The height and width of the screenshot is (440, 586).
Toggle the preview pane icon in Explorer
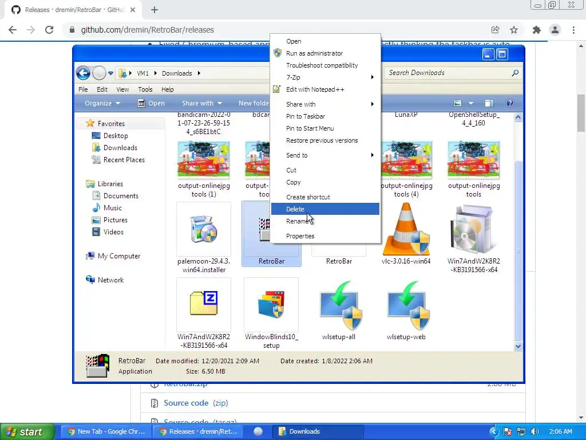tap(489, 103)
